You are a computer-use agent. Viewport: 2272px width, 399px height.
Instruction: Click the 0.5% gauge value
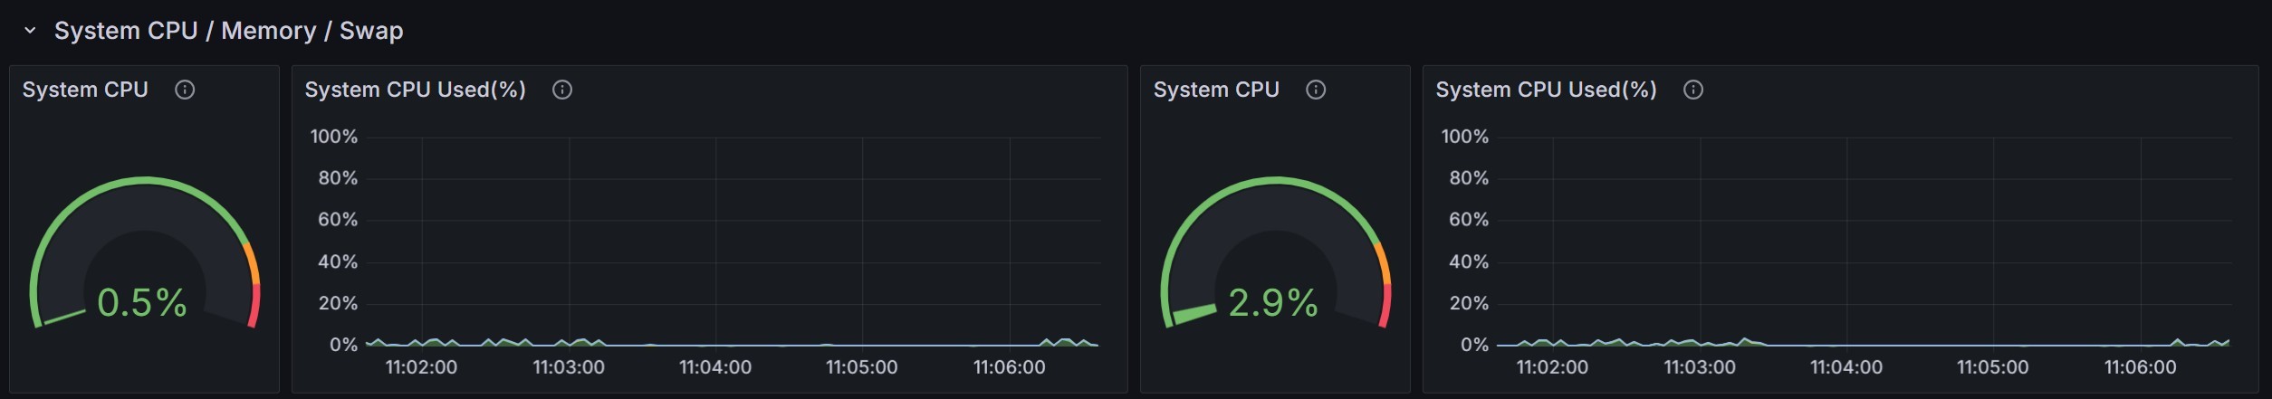(x=142, y=303)
